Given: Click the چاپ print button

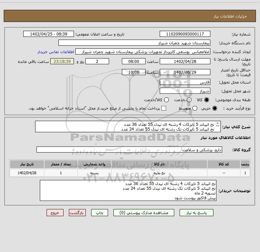Looking at the screenshot, I should point(100,213).
